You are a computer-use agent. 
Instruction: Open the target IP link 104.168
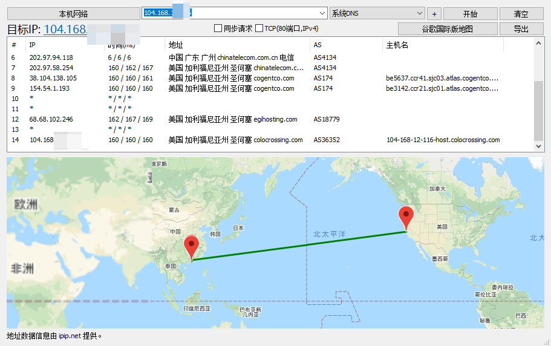[x=65, y=29]
